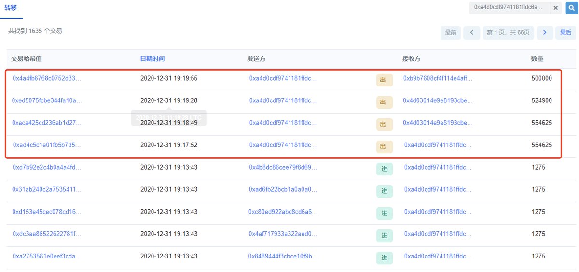Open transaction 0xaca425cd236ab1d27
Viewport: 579px width, 272px height.
(47, 123)
